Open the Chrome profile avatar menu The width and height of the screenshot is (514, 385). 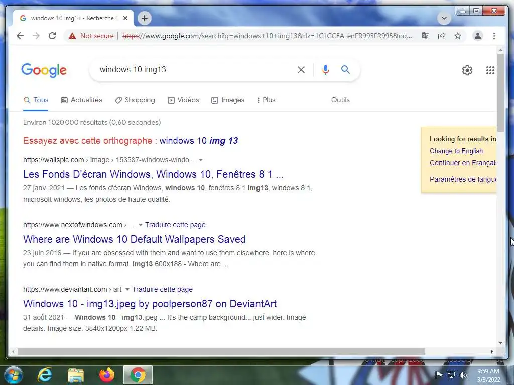[478, 36]
